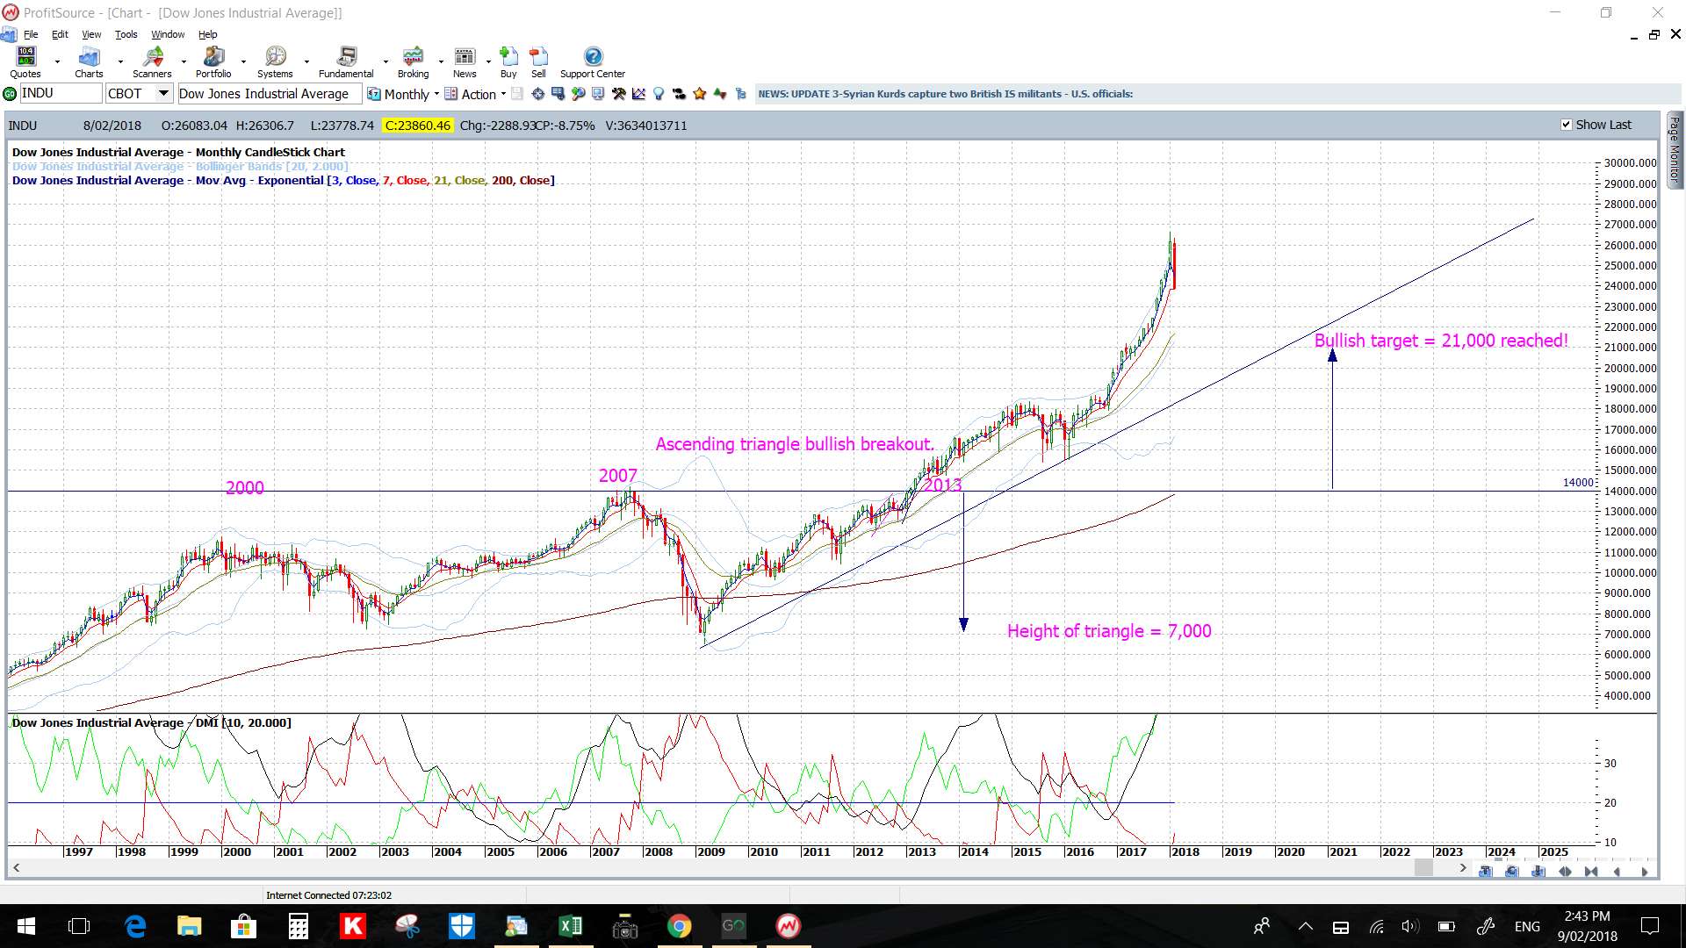Screen dimensions: 1686x948
Task: Expand the Scanners dropdown arrow
Action: point(184,62)
